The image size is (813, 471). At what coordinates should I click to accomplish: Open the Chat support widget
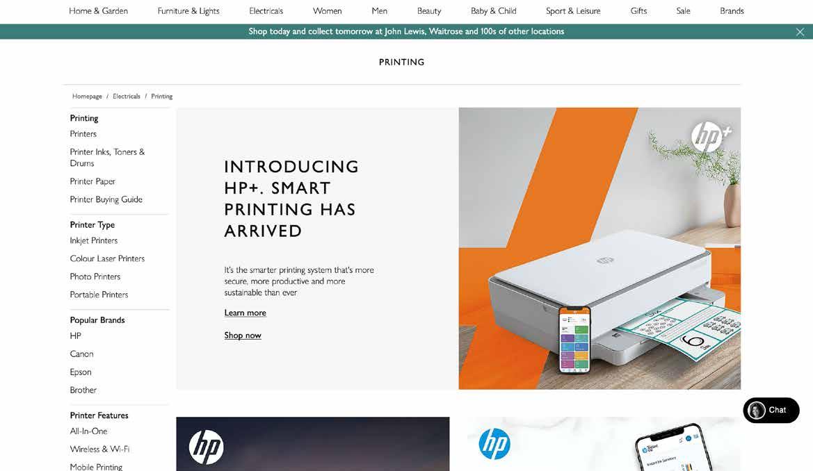[x=771, y=410]
